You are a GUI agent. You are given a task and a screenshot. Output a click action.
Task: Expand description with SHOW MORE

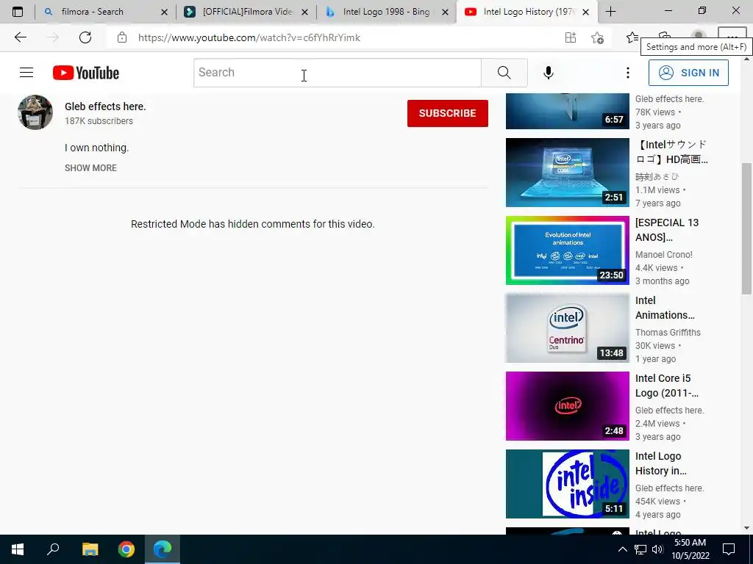coord(90,168)
